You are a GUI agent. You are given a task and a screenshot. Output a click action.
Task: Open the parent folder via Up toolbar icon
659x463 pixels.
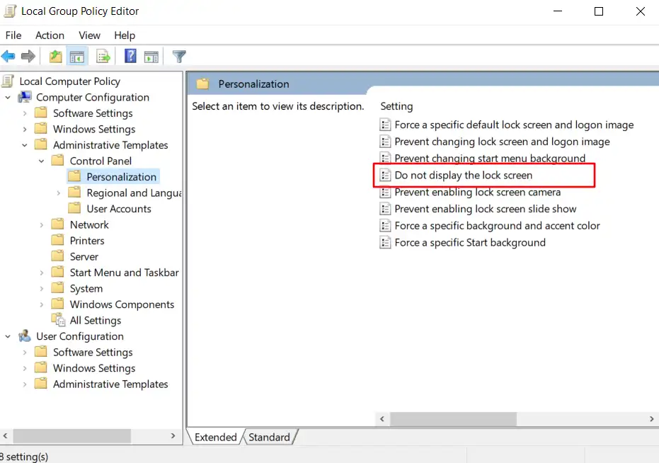click(55, 56)
